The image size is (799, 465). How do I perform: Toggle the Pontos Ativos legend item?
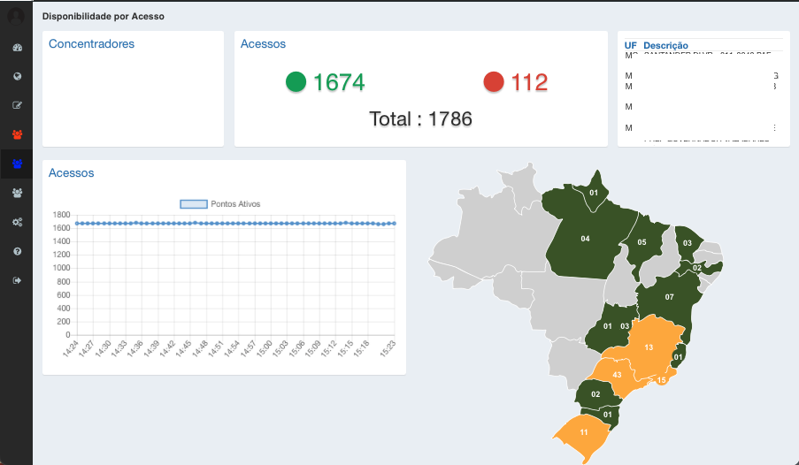(220, 204)
